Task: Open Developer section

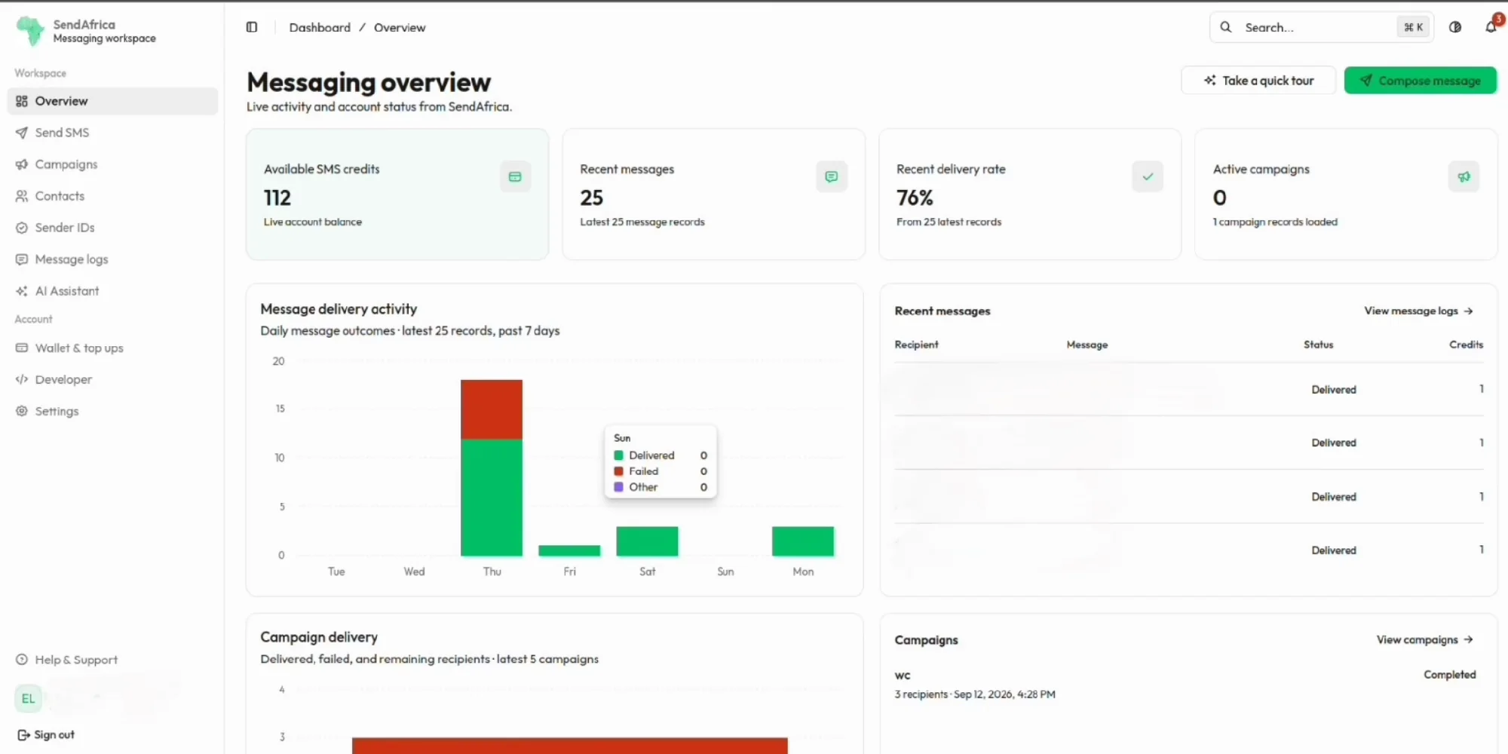Action: [x=112, y=380]
